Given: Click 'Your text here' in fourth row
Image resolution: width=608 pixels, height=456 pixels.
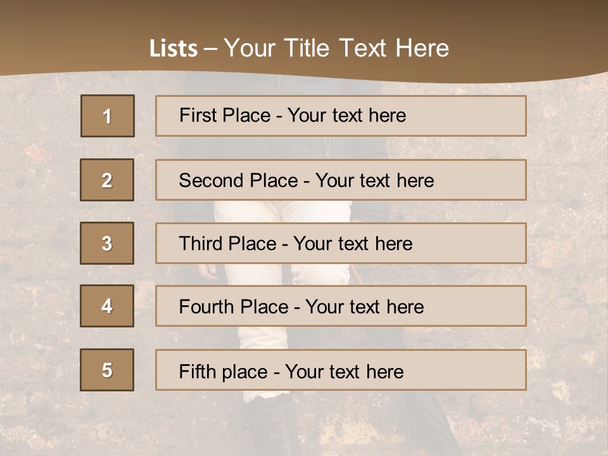Looking at the screenshot, I should point(364,307).
